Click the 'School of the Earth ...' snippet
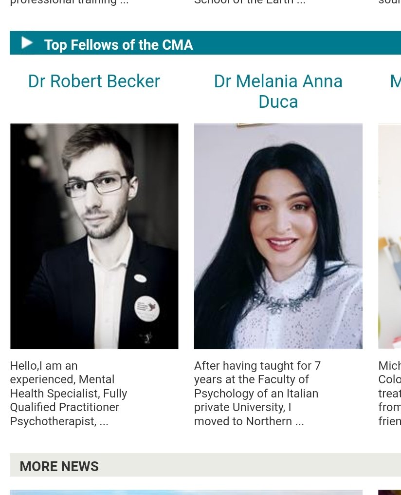The image size is (401, 495). [250, 1]
